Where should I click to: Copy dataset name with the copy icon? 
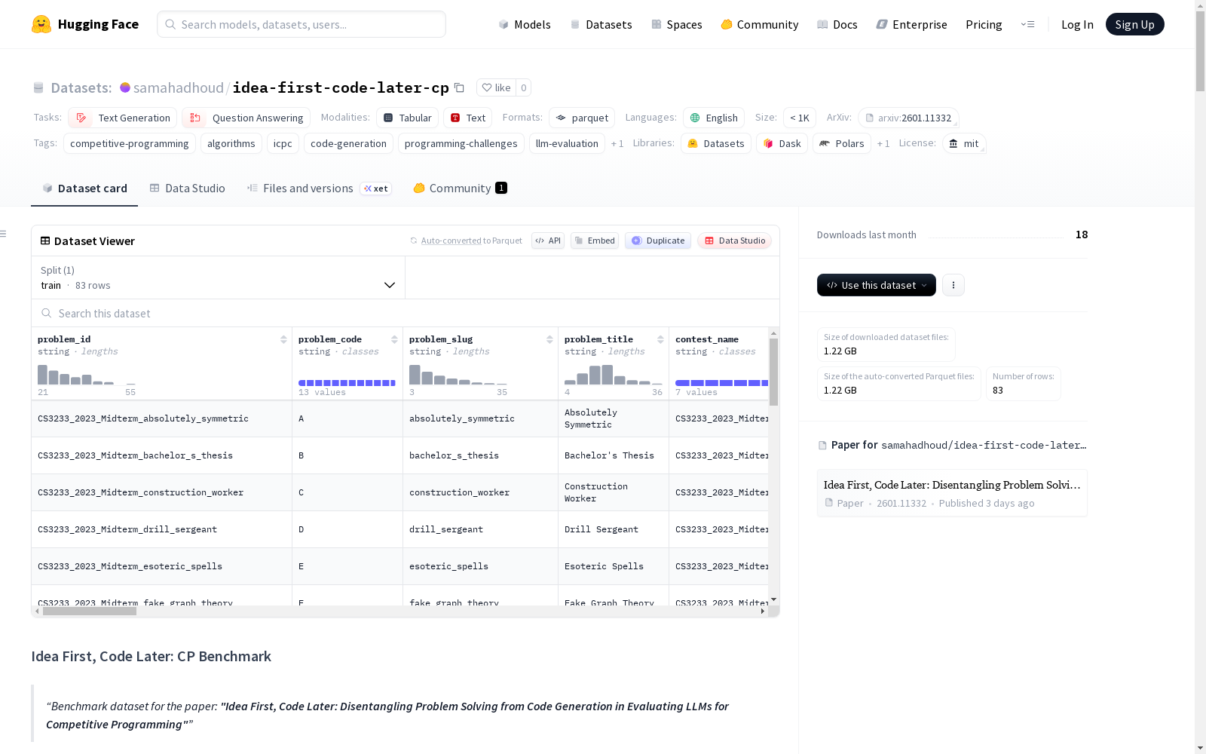(459, 87)
